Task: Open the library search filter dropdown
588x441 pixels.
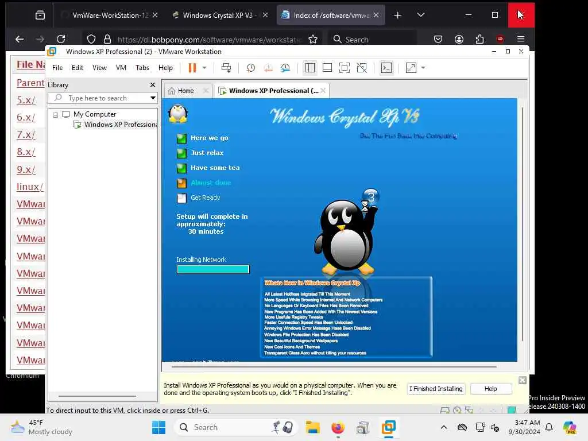Action: tap(153, 98)
